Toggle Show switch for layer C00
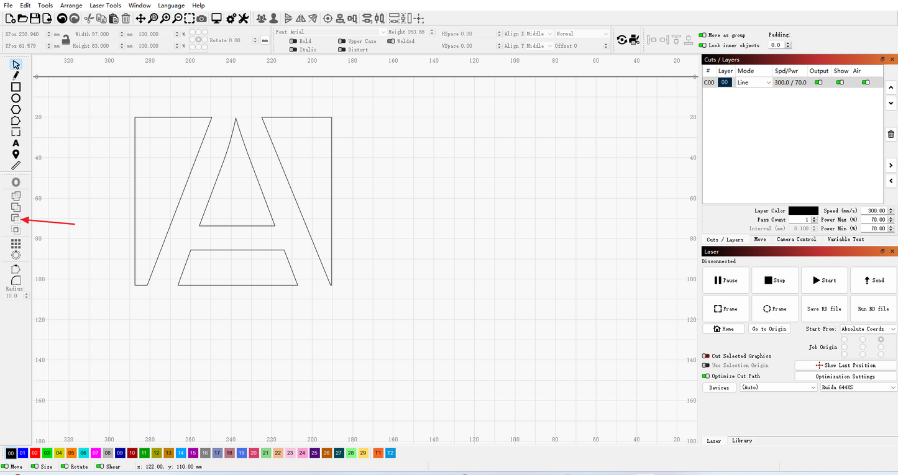 (840, 82)
